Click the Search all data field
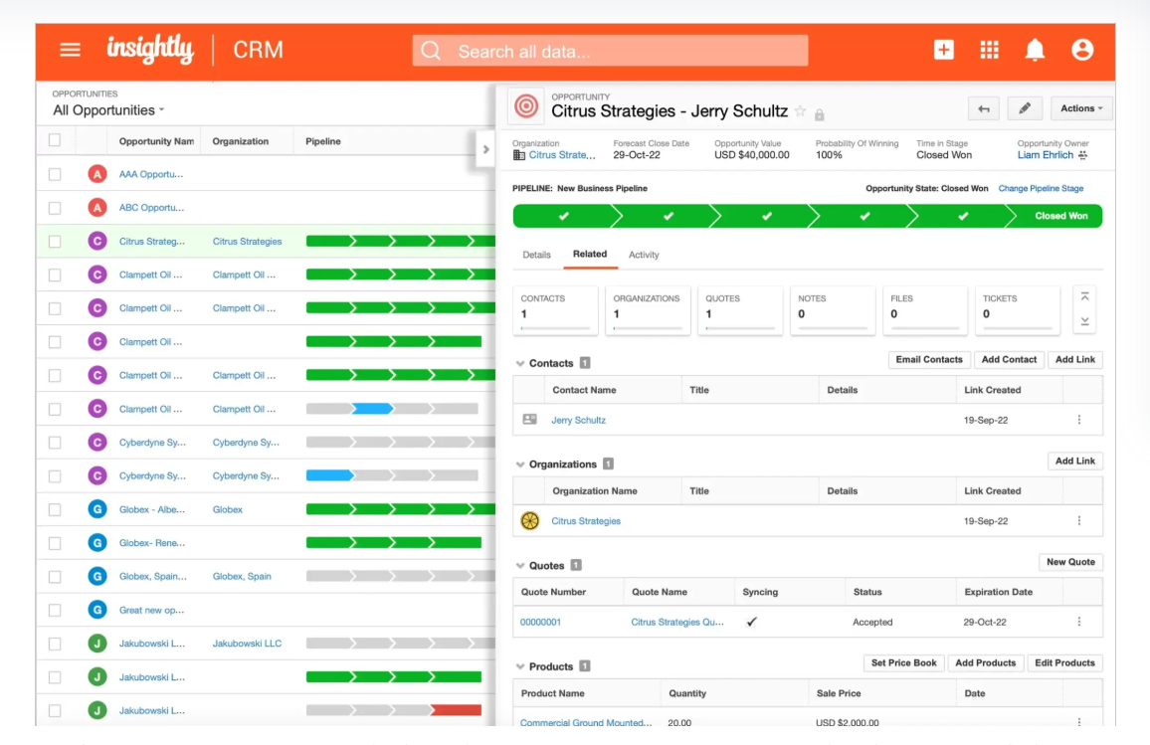This screenshot has width=1150, height=745. [x=610, y=49]
